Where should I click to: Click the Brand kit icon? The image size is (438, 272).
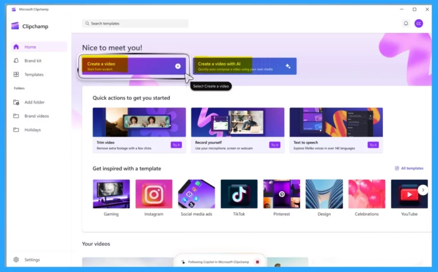(16, 61)
